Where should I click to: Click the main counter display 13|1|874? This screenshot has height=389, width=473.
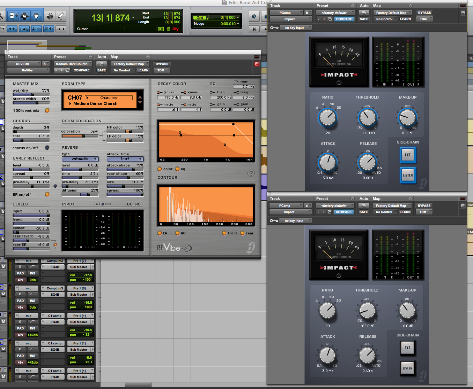(110, 18)
